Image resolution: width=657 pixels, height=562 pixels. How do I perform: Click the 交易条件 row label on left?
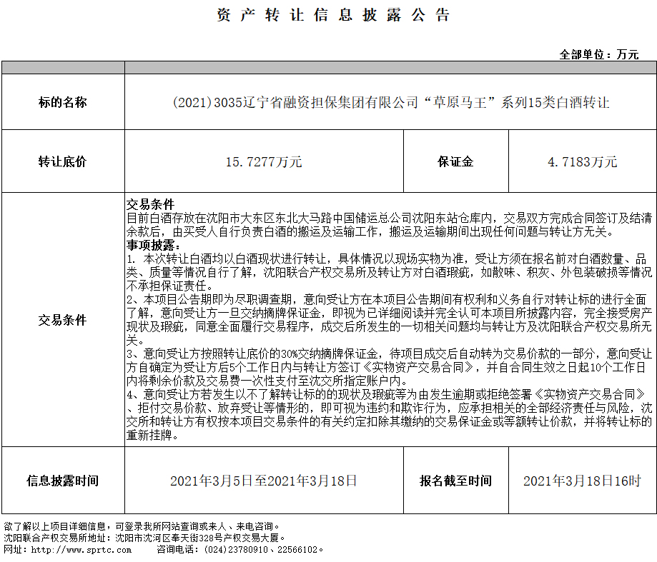coord(63,320)
